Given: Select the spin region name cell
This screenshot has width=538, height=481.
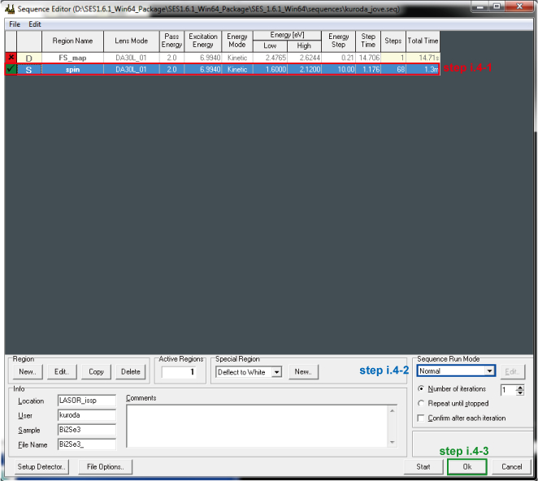Looking at the screenshot, I should (72, 70).
